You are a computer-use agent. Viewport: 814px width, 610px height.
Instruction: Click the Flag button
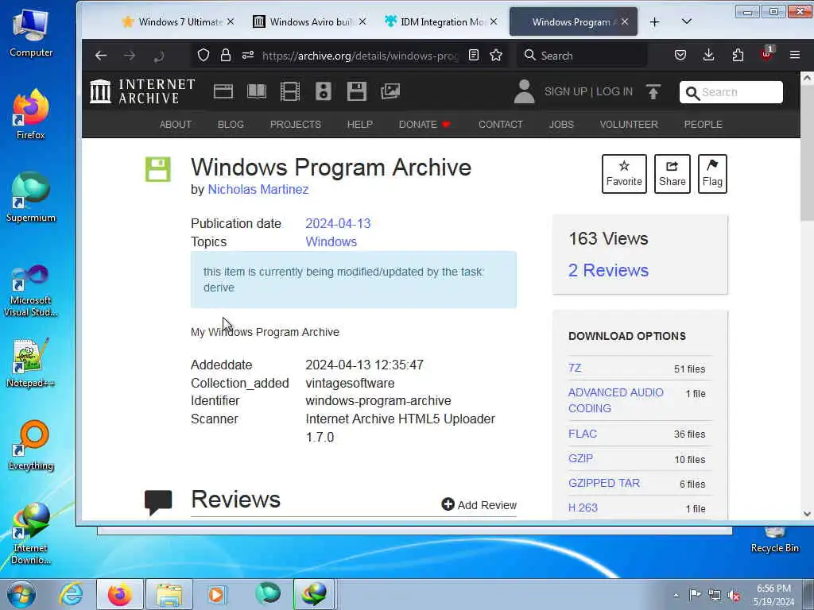(x=712, y=174)
